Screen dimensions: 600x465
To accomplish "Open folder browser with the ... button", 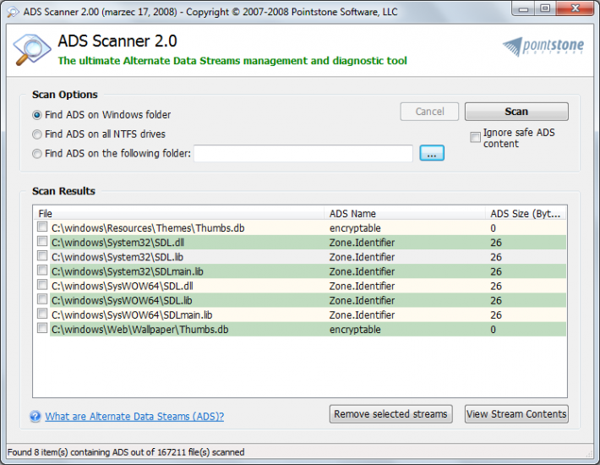I will [432, 153].
